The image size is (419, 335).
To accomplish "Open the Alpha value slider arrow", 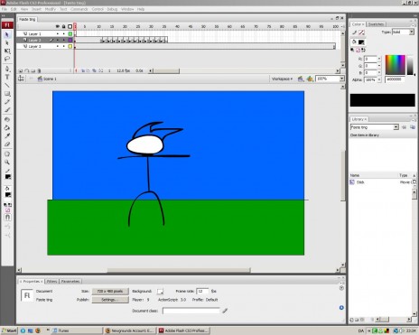I will click(x=379, y=79).
